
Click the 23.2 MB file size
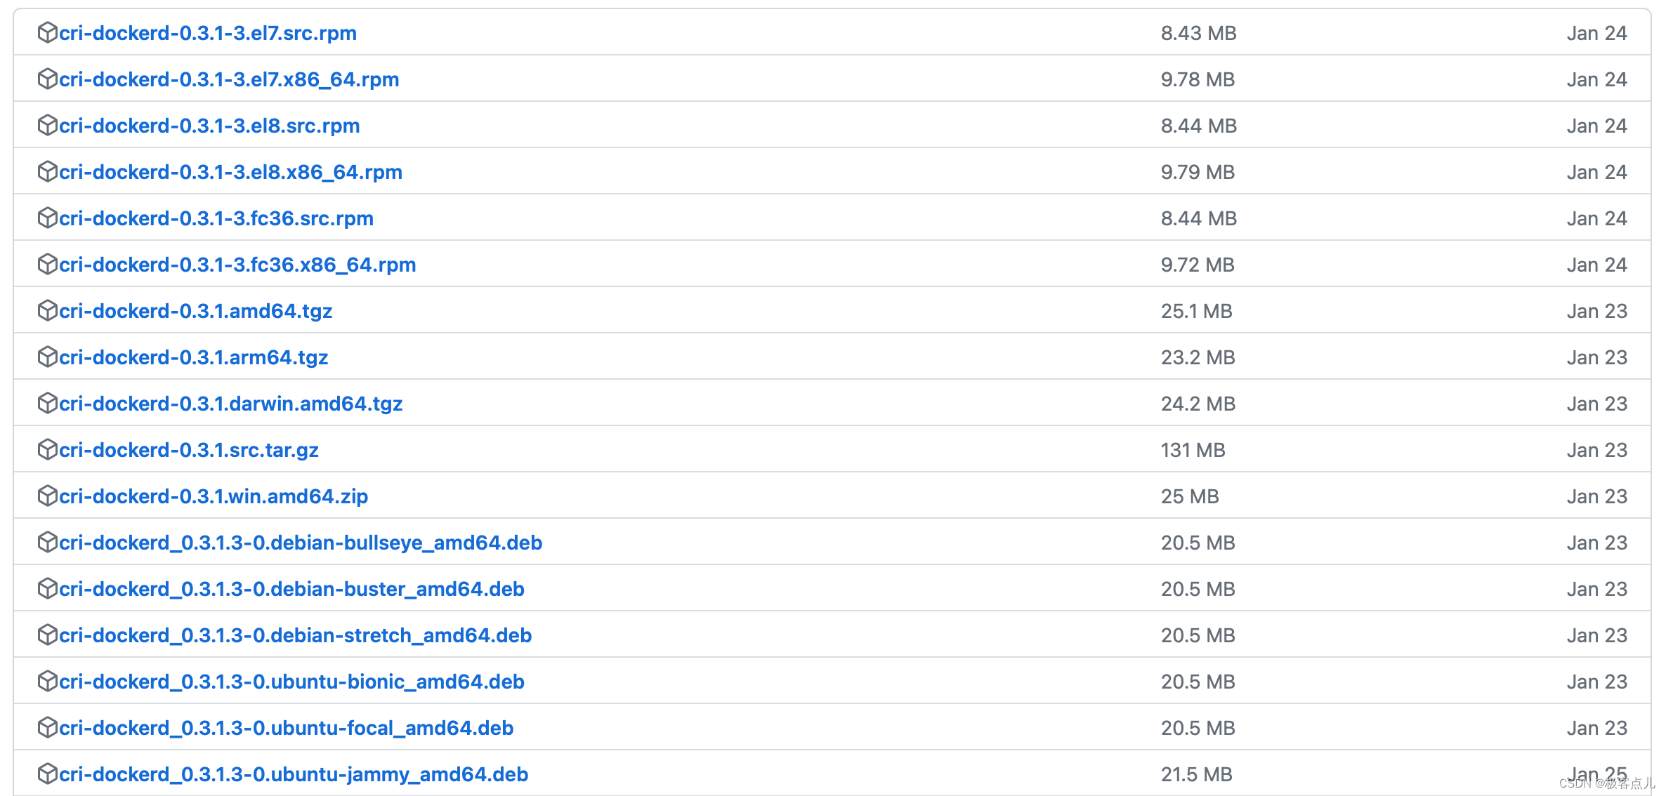click(x=1198, y=357)
